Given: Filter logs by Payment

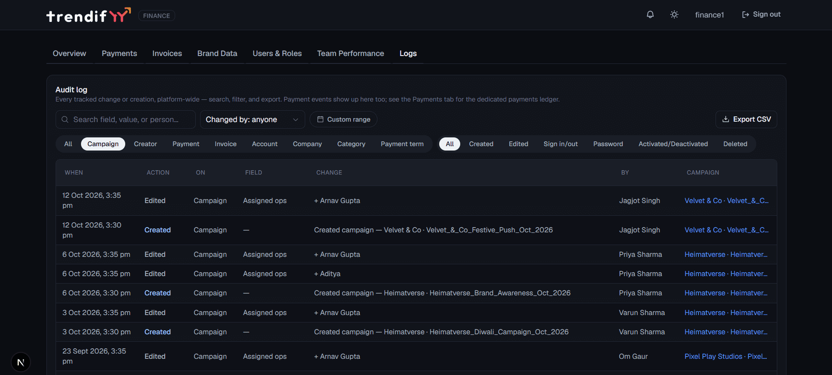Looking at the screenshot, I should (x=186, y=144).
